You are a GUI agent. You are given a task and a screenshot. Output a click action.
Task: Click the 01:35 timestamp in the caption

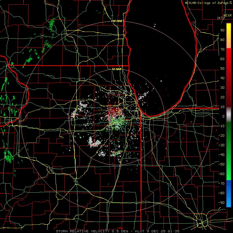tap(173, 231)
